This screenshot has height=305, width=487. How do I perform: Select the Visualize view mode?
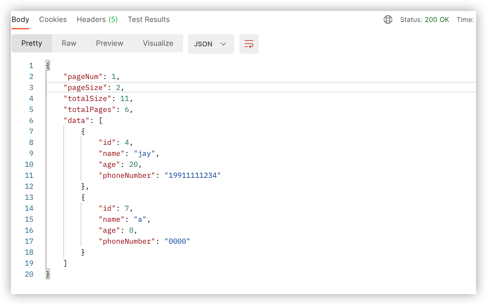[x=158, y=43]
